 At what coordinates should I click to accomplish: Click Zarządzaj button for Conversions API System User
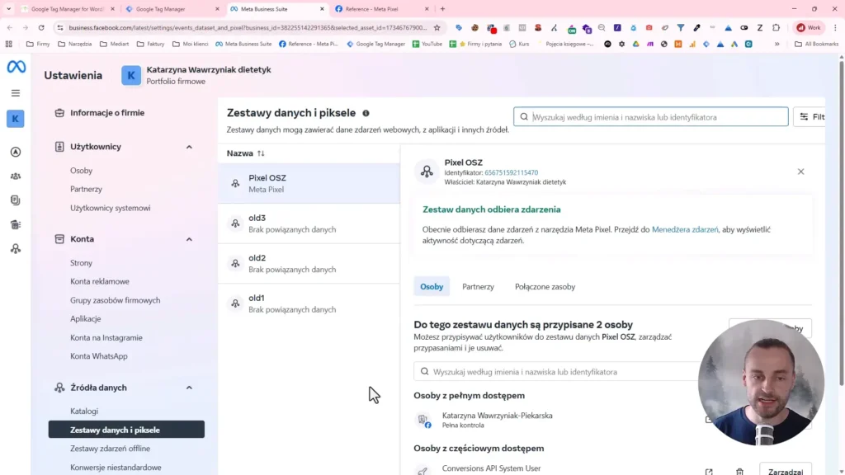[786, 470]
